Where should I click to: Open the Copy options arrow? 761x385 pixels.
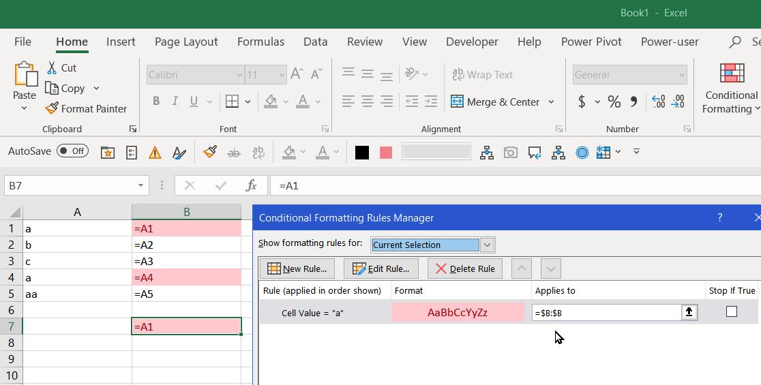pyautogui.click(x=96, y=89)
